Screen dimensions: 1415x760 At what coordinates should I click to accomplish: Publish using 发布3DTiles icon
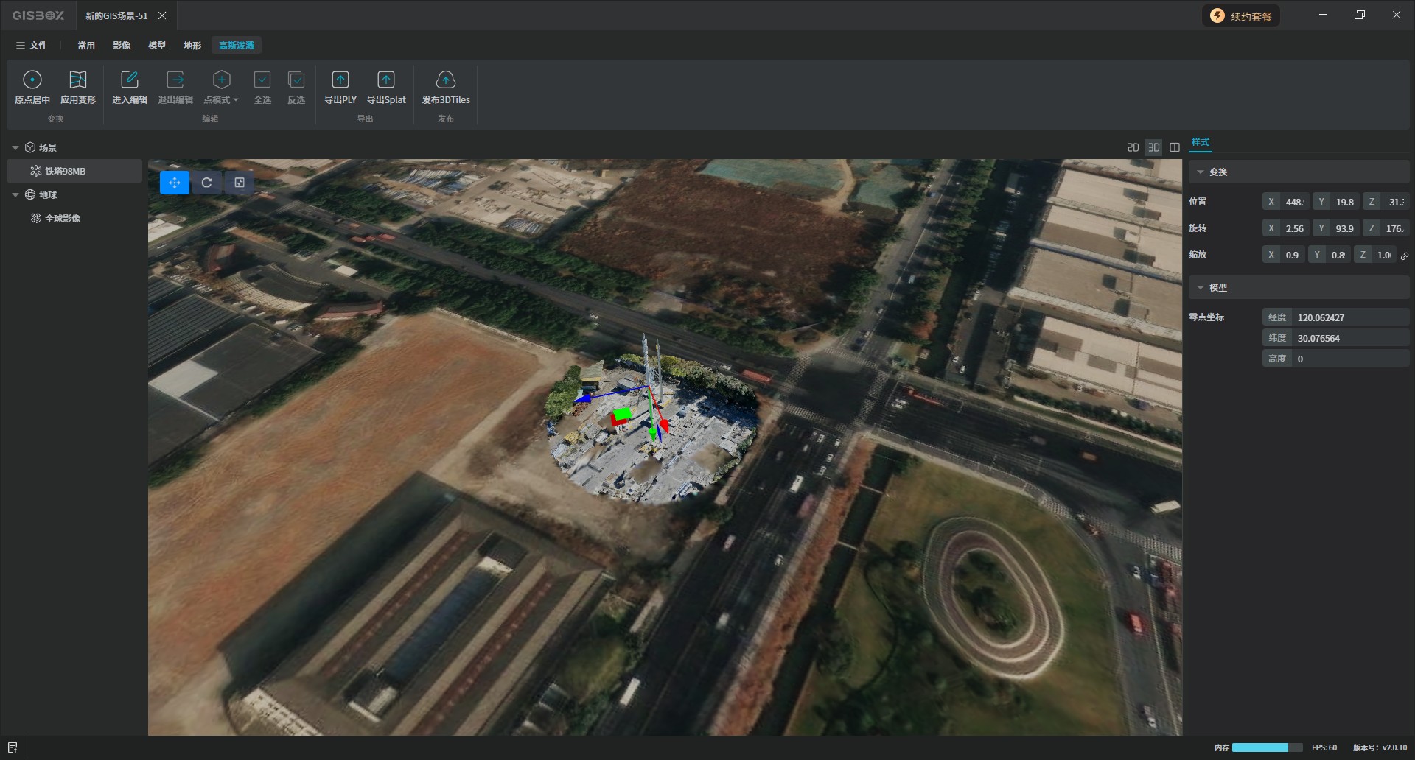point(446,80)
